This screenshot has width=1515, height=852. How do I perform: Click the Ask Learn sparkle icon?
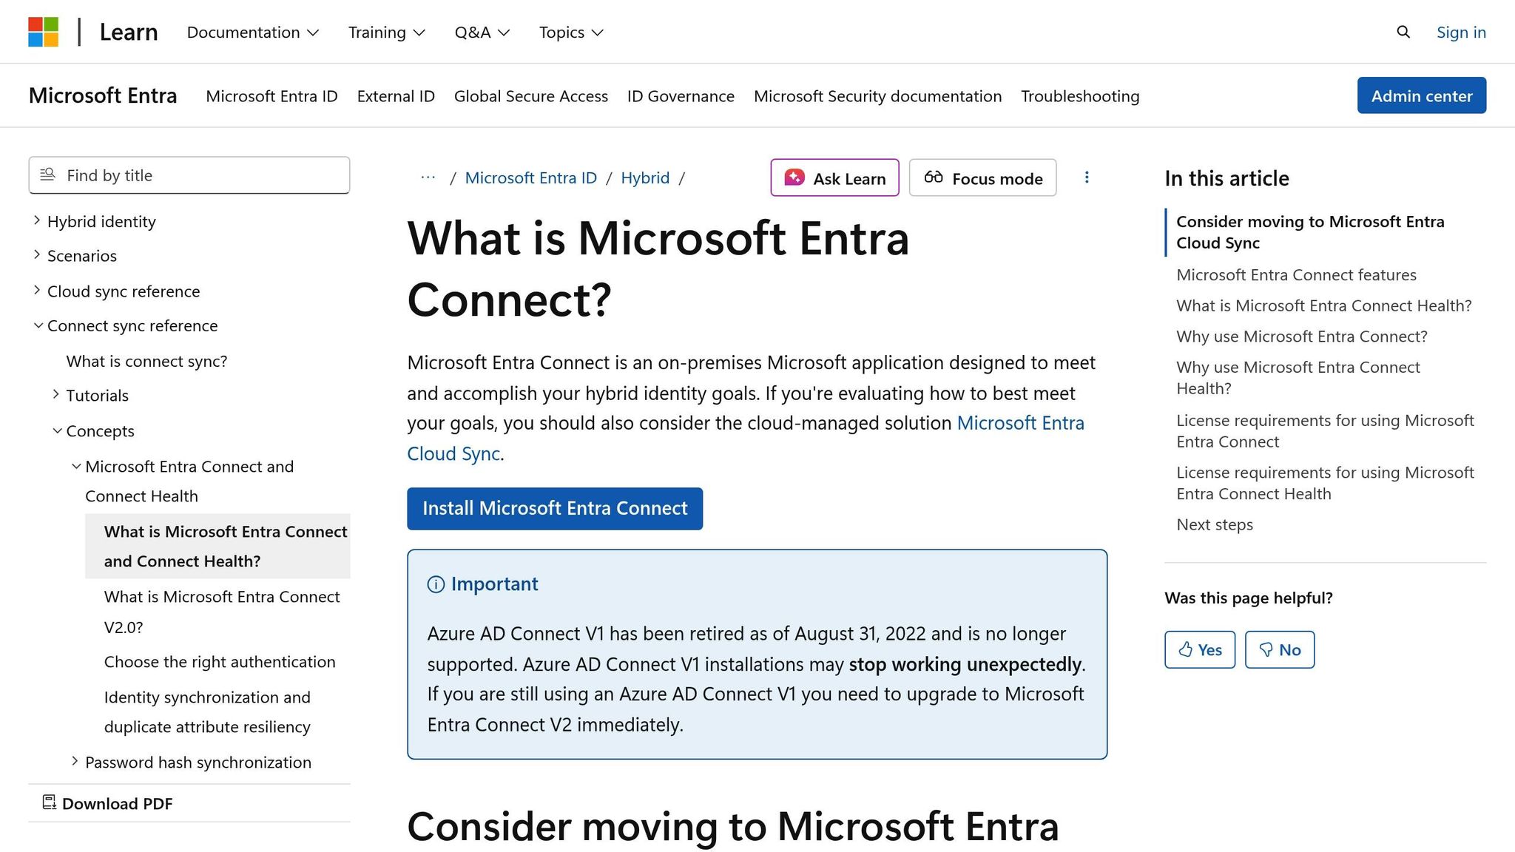click(x=794, y=177)
